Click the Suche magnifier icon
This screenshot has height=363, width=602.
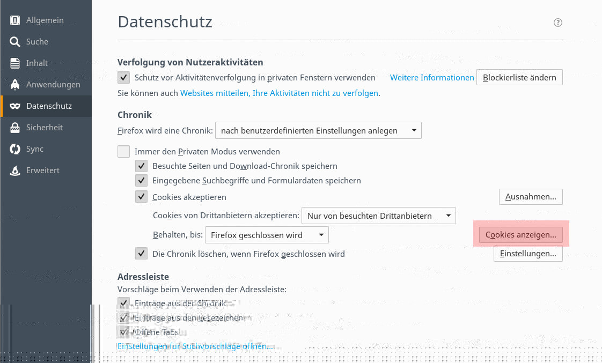pyautogui.click(x=15, y=42)
